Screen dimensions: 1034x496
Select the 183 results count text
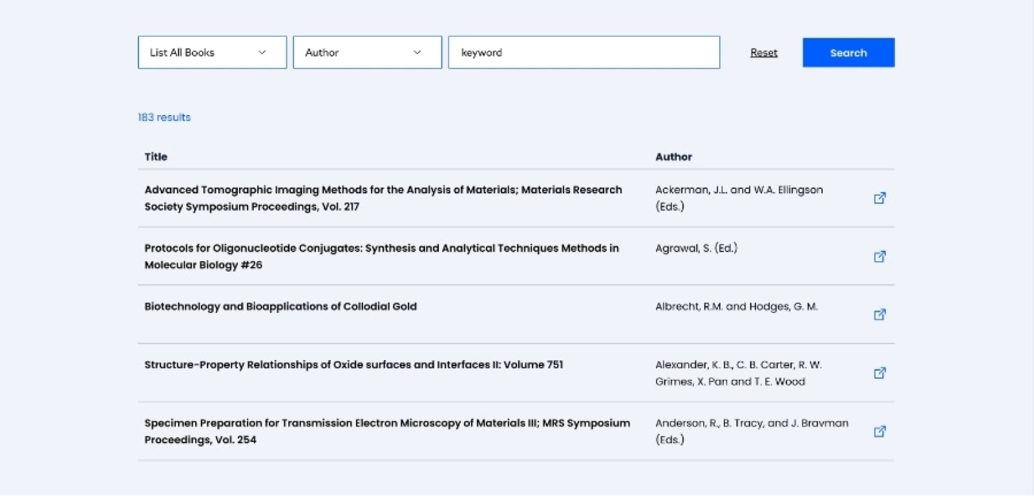pos(164,117)
